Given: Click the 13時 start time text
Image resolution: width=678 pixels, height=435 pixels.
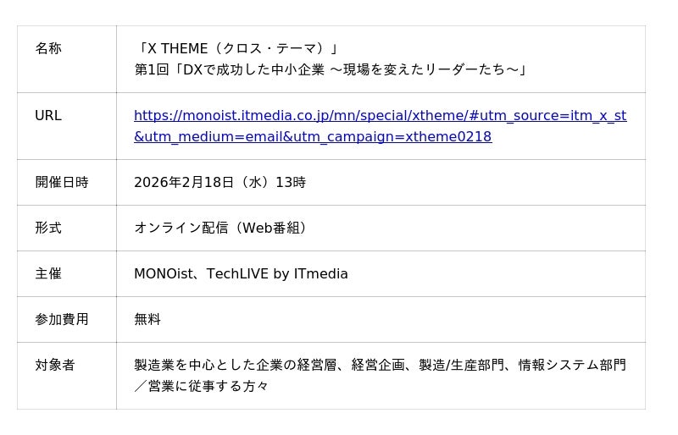Looking at the screenshot, I should point(291,182).
